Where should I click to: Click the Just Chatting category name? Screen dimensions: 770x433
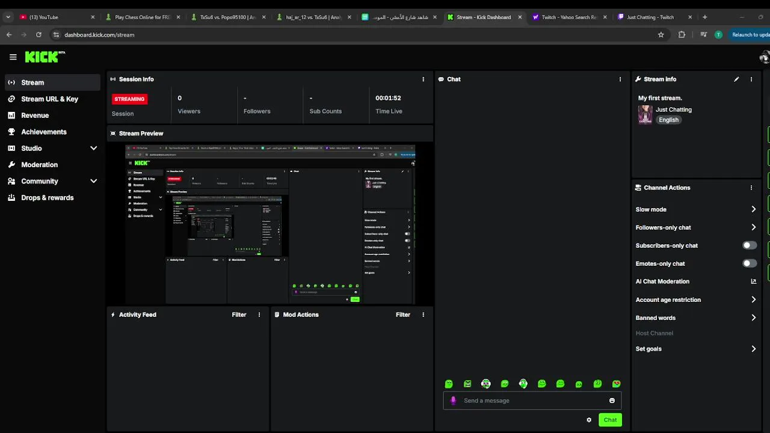(674, 109)
